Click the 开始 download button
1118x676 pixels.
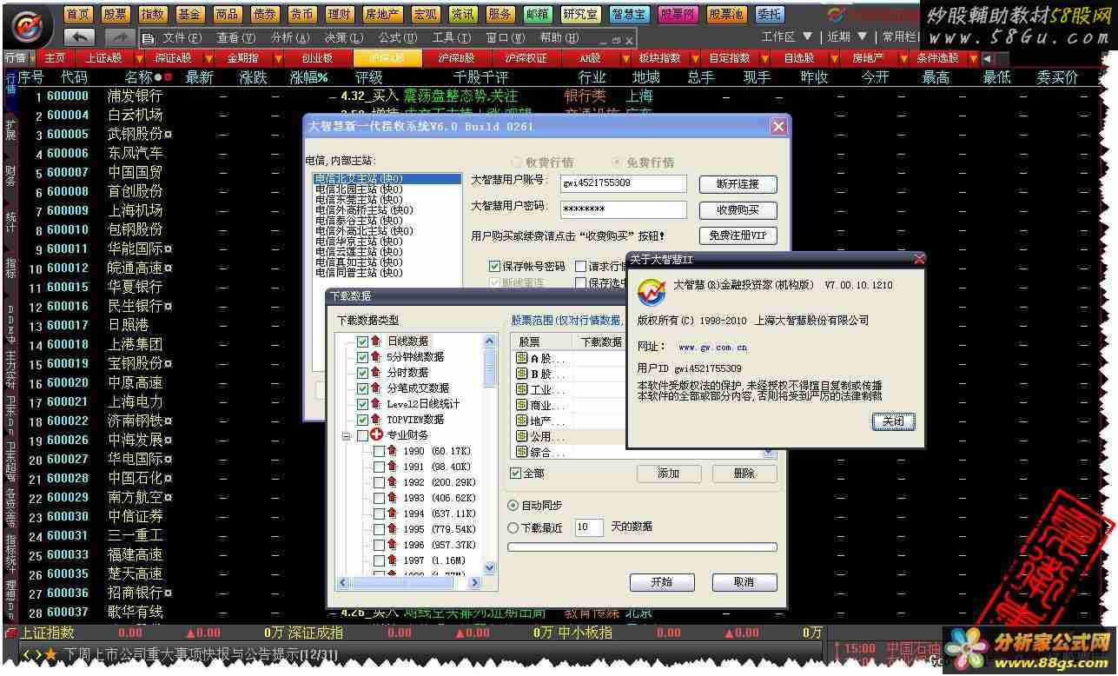point(662,582)
